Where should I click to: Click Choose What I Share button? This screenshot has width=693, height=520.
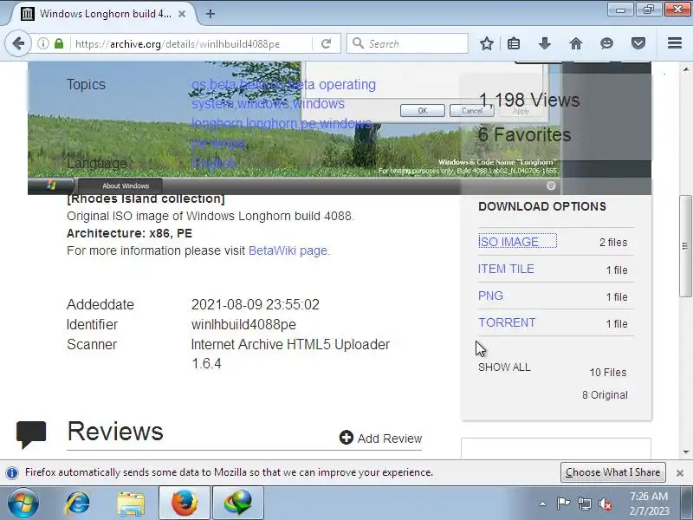pos(612,472)
